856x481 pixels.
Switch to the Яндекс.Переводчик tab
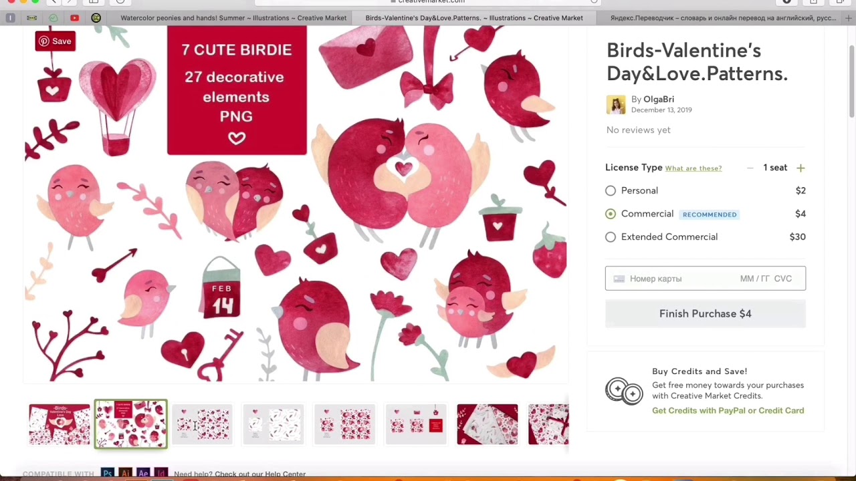(x=722, y=18)
